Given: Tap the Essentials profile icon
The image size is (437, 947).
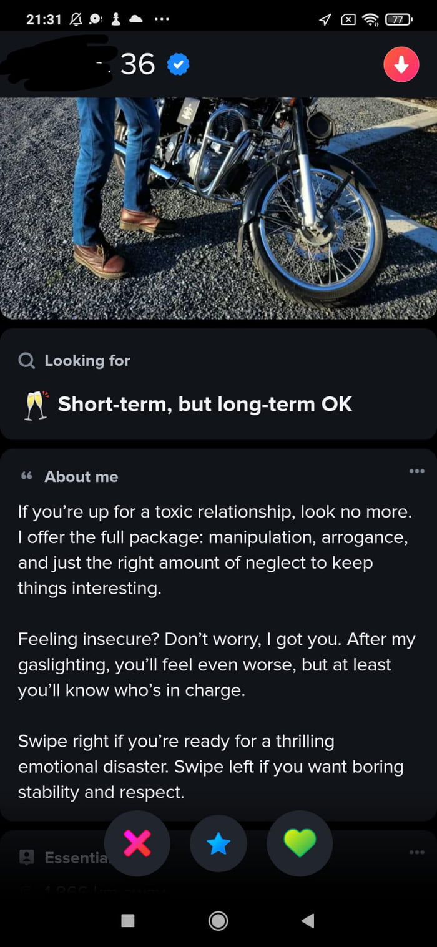Looking at the screenshot, I should (26, 857).
